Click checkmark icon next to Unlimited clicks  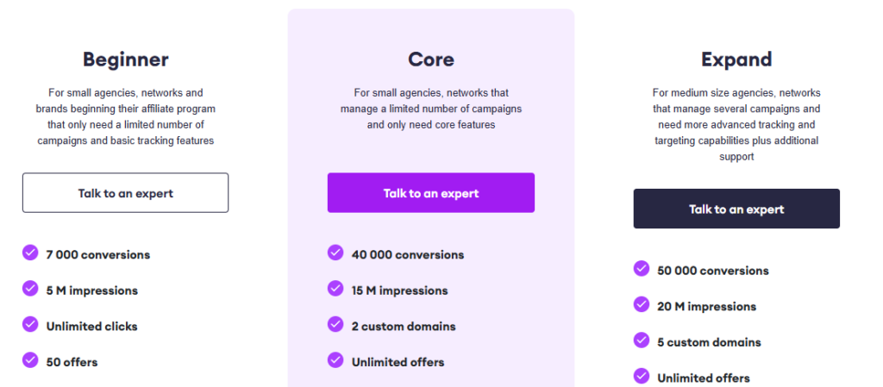point(30,324)
